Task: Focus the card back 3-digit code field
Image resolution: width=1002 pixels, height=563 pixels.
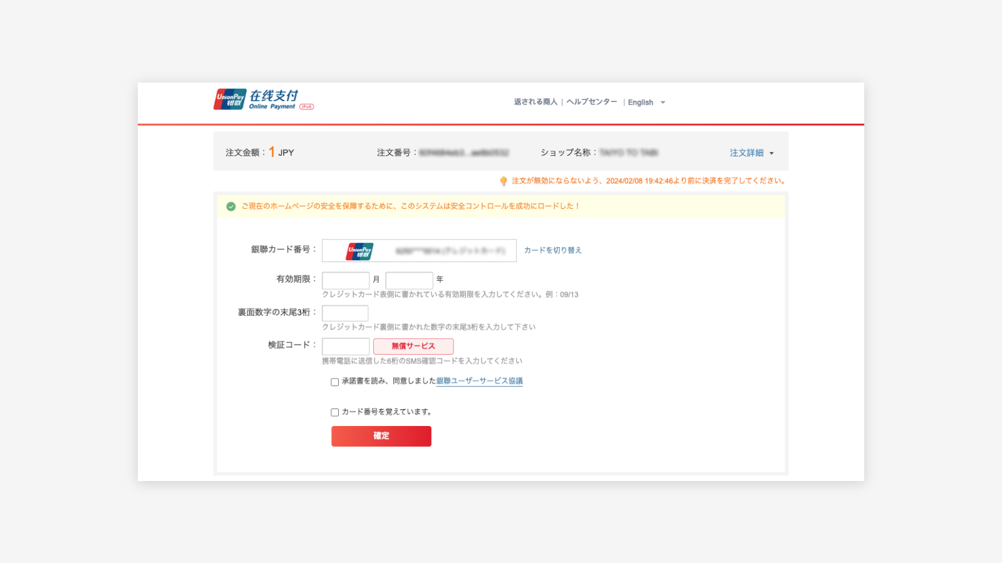Action: point(345,313)
